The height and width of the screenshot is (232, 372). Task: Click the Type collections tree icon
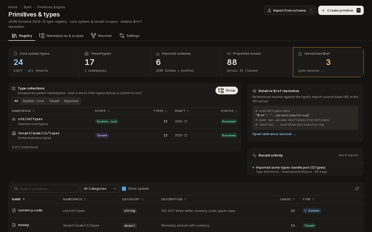click(x=14, y=88)
